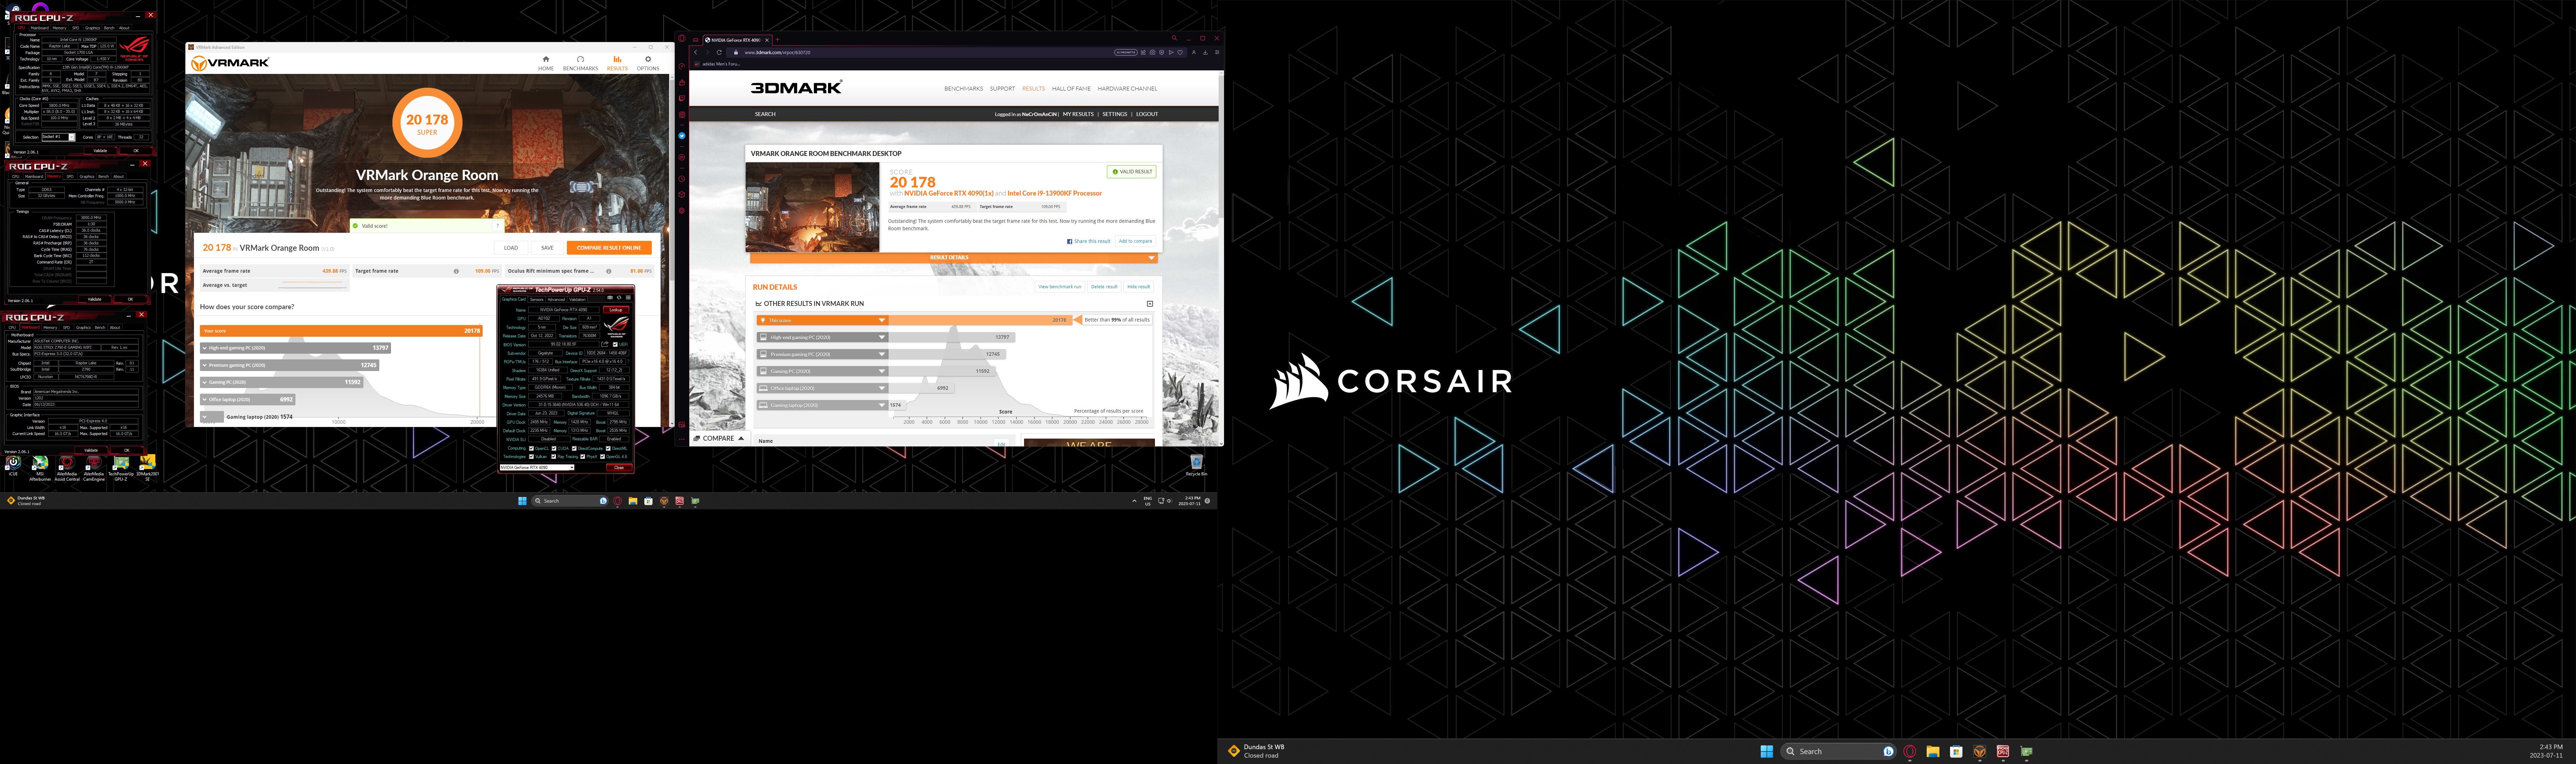Viewport: 2576px width, 764px height.
Task: Click Orange Room result thumbnail on 3DMark
Action: pos(812,207)
